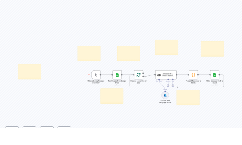Select the sticky note above Write Message Back node
242x145 pixels.
pos(212,49)
